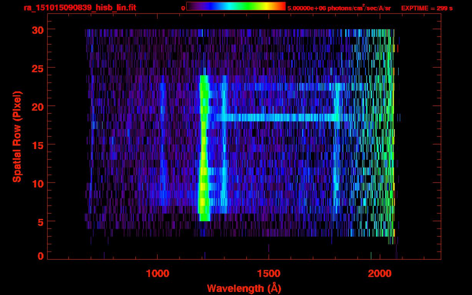Click the x-axis tick label 2000
The height and width of the screenshot is (295, 472).
click(x=379, y=273)
